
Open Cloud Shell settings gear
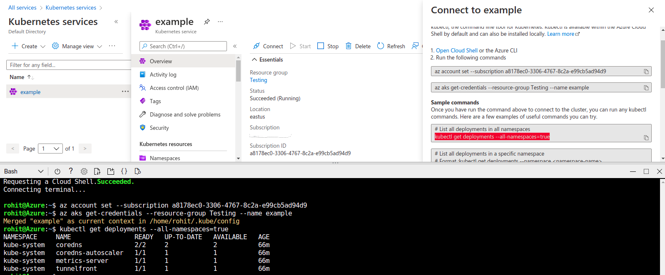click(x=84, y=171)
